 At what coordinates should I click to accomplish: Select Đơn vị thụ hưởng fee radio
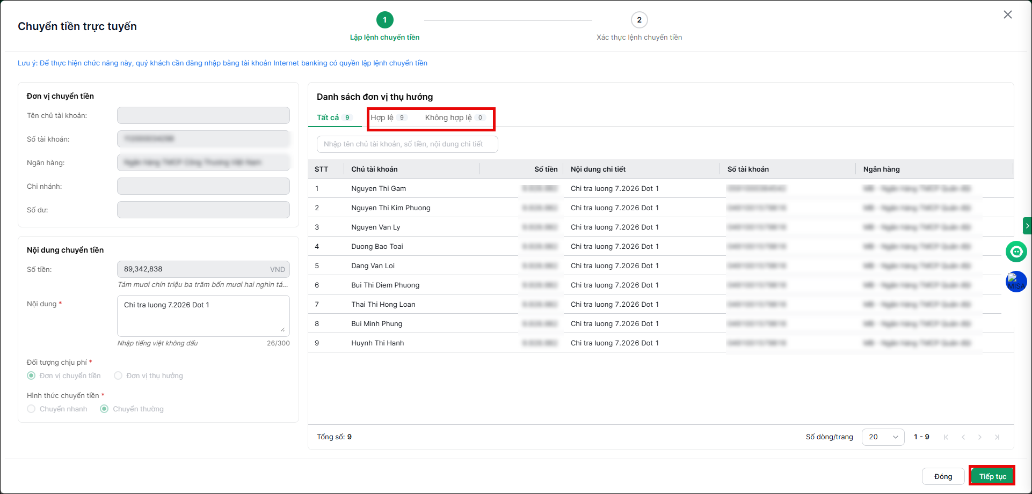coord(118,375)
